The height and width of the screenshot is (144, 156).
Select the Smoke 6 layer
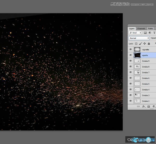pyautogui.click(x=146, y=78)
